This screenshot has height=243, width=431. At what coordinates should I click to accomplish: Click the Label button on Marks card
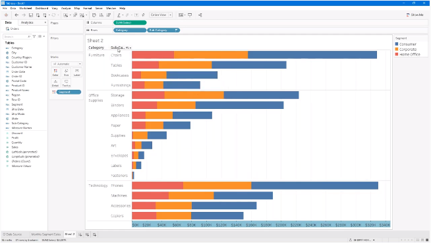[77, 73]
